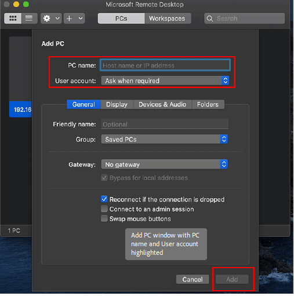Click the plus add icon
The width and height of the screenshot is (294, 296).
pyautogui.click(x=70, y=19)
